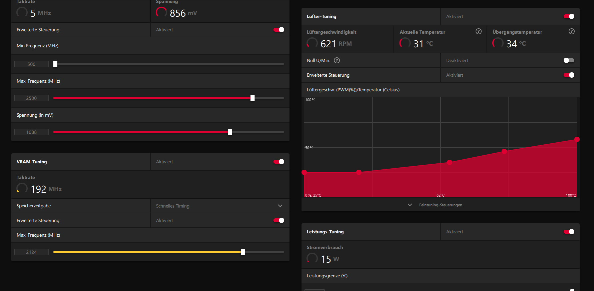594x291 pixels.
Task: Click the Min Frequenz slider handle
Action: 55,64
